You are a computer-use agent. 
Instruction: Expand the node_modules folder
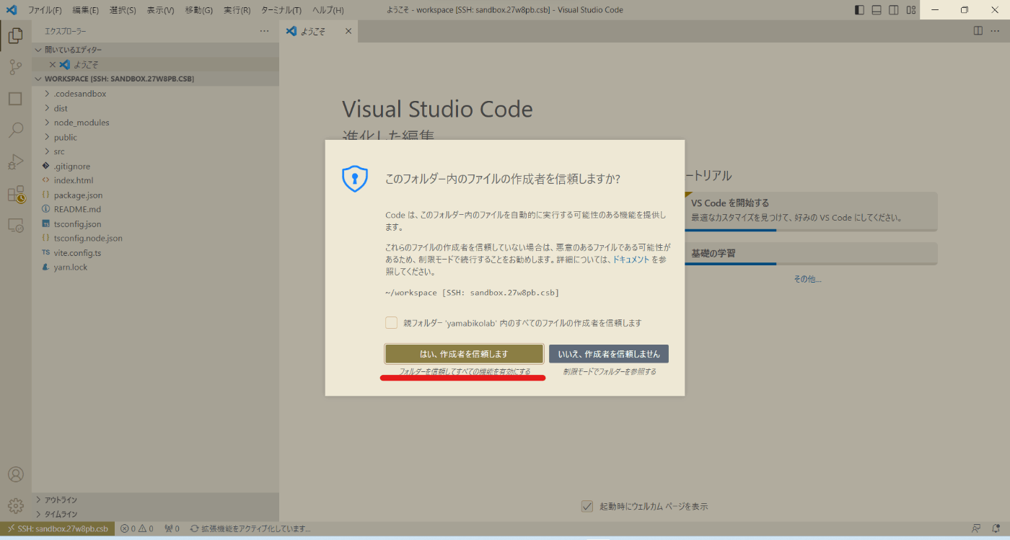pyautogui.click(x=155, y=123)
